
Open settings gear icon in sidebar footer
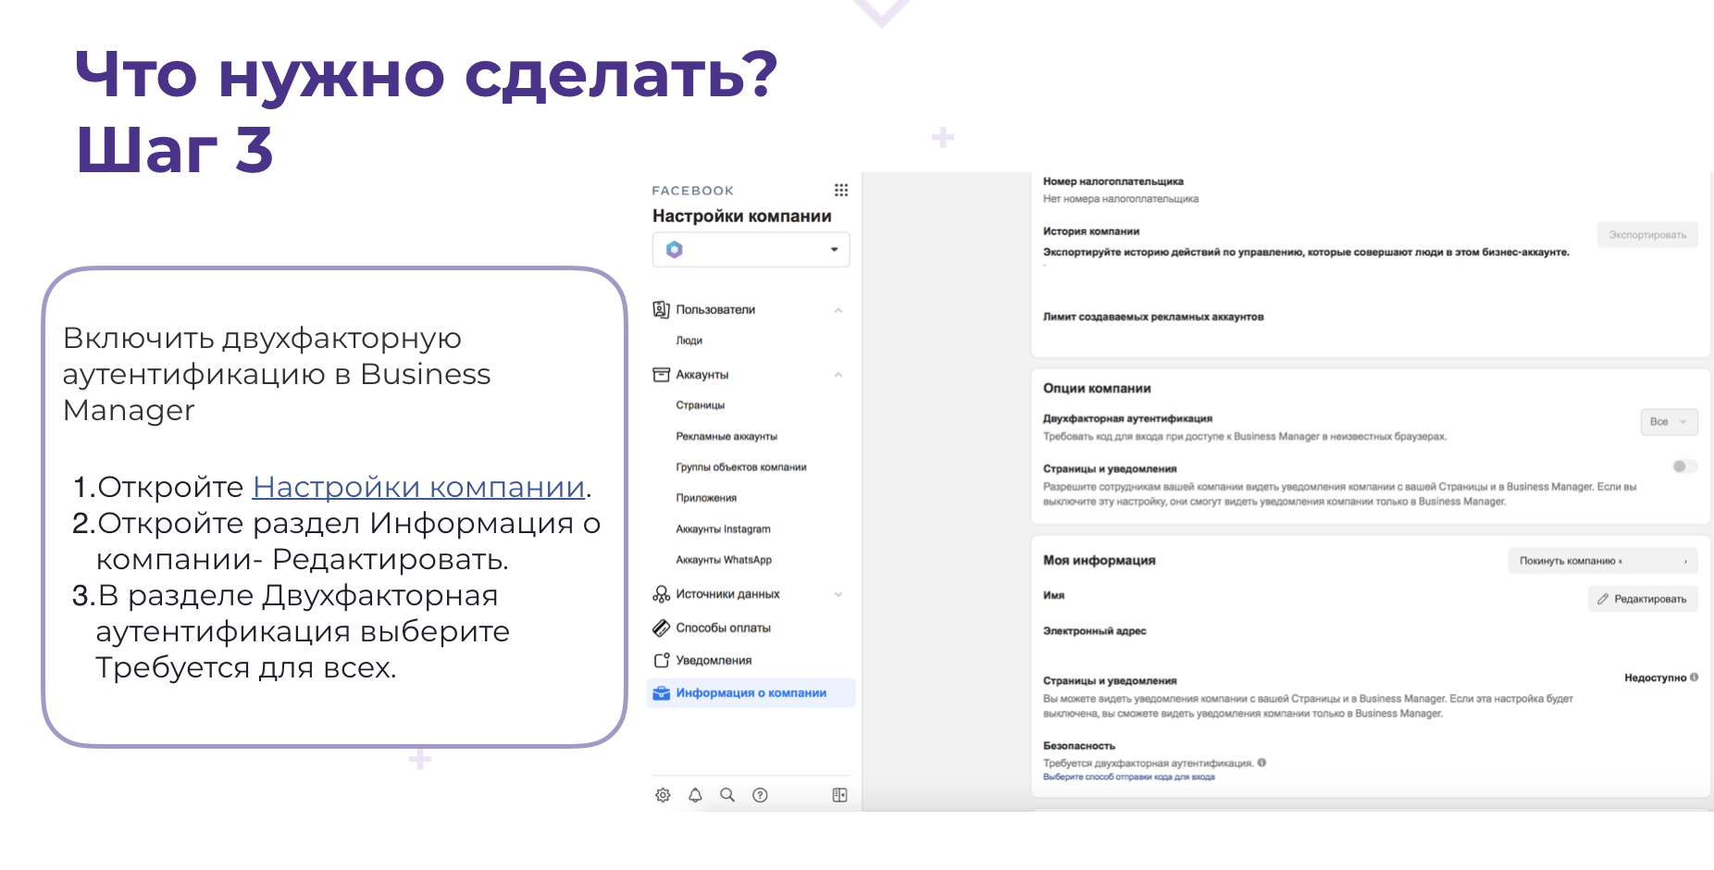click(x=663, y=795)
